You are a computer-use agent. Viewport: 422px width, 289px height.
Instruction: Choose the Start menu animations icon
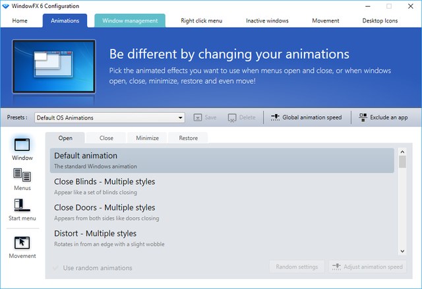22,205
